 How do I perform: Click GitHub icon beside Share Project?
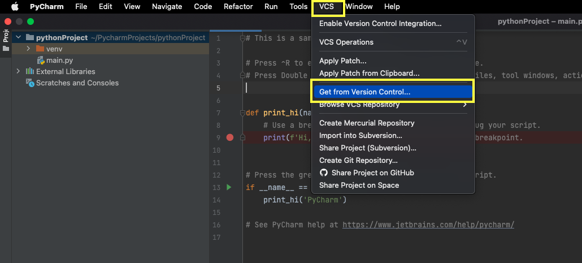pyautogui.click(x=324, y=173)
